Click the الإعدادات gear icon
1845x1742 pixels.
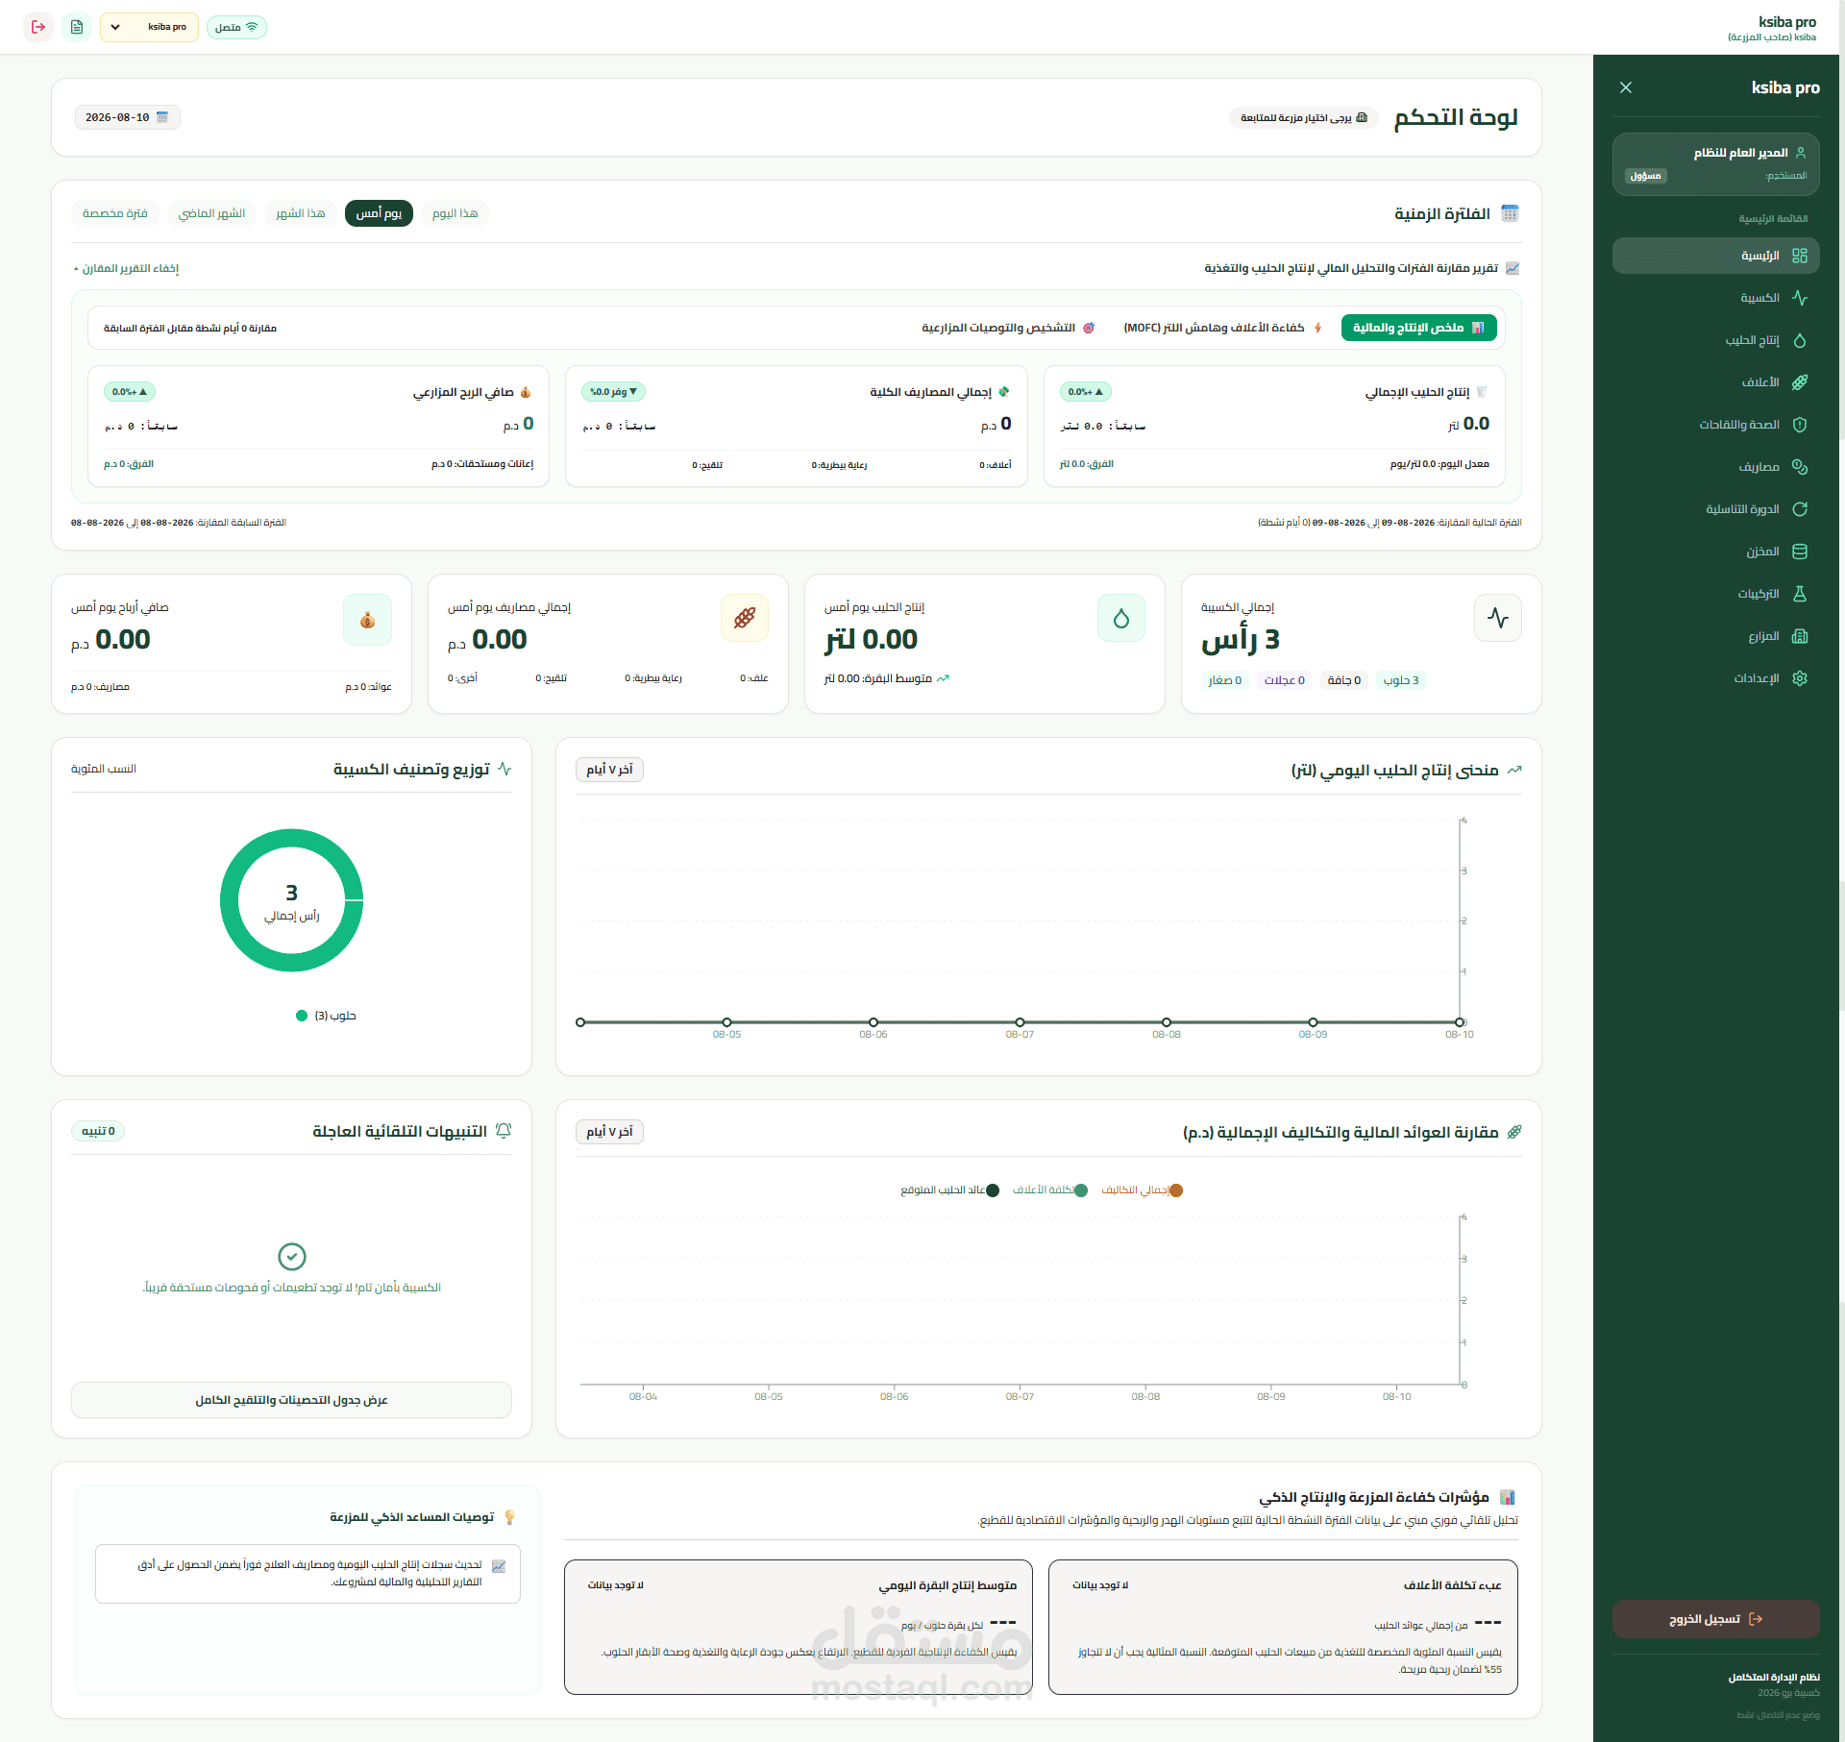click(x=1800, y=678)
